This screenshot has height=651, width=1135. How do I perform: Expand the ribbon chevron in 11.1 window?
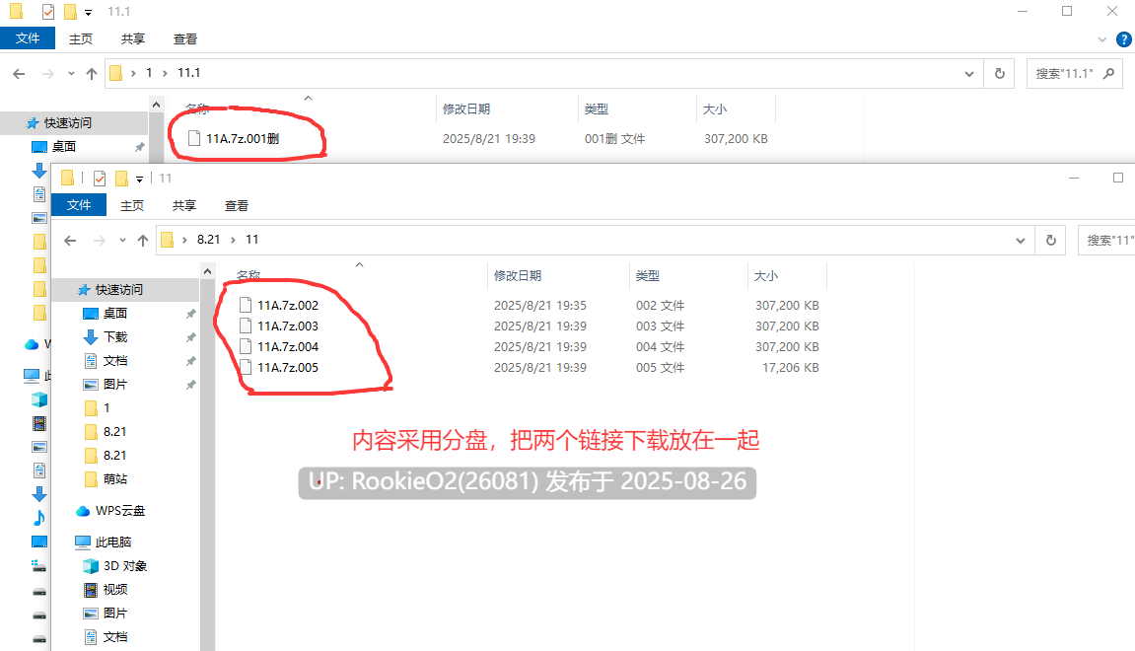click(1101, 39)
